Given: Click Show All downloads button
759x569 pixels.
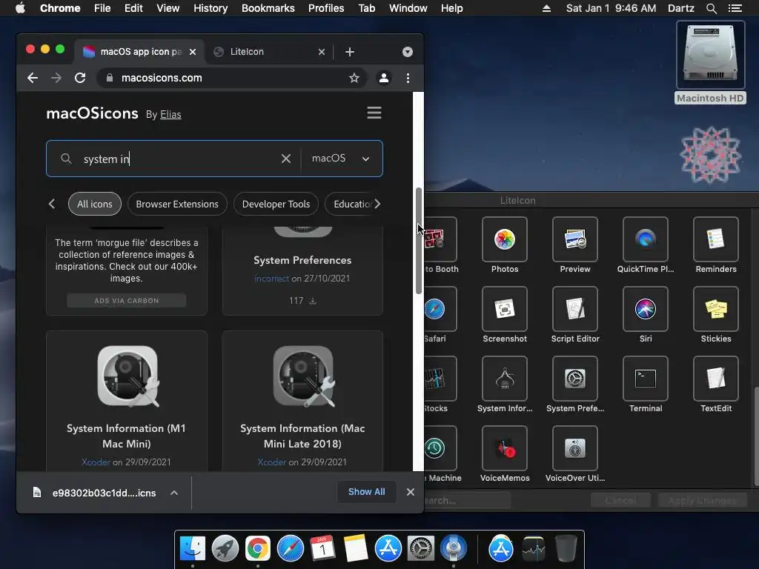Looking at the screenshot, I should tap(366, 492).
